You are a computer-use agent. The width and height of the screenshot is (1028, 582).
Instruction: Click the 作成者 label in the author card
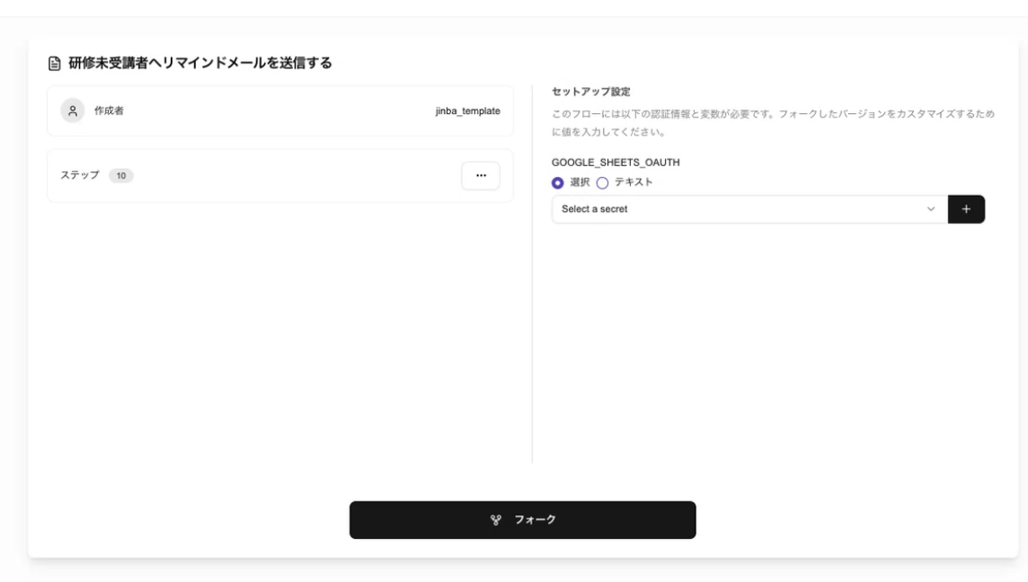click(x=109, y=110)
